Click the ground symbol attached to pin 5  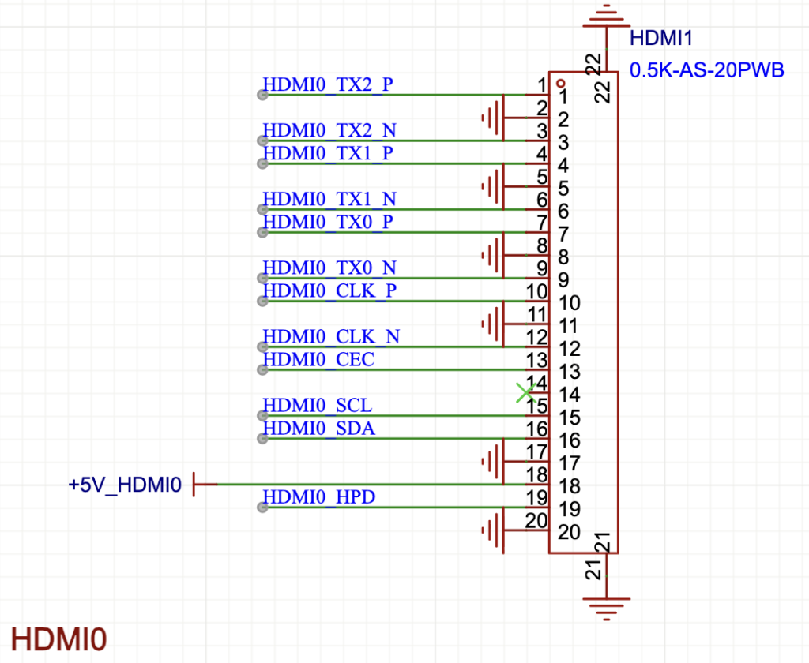[493, 187]
